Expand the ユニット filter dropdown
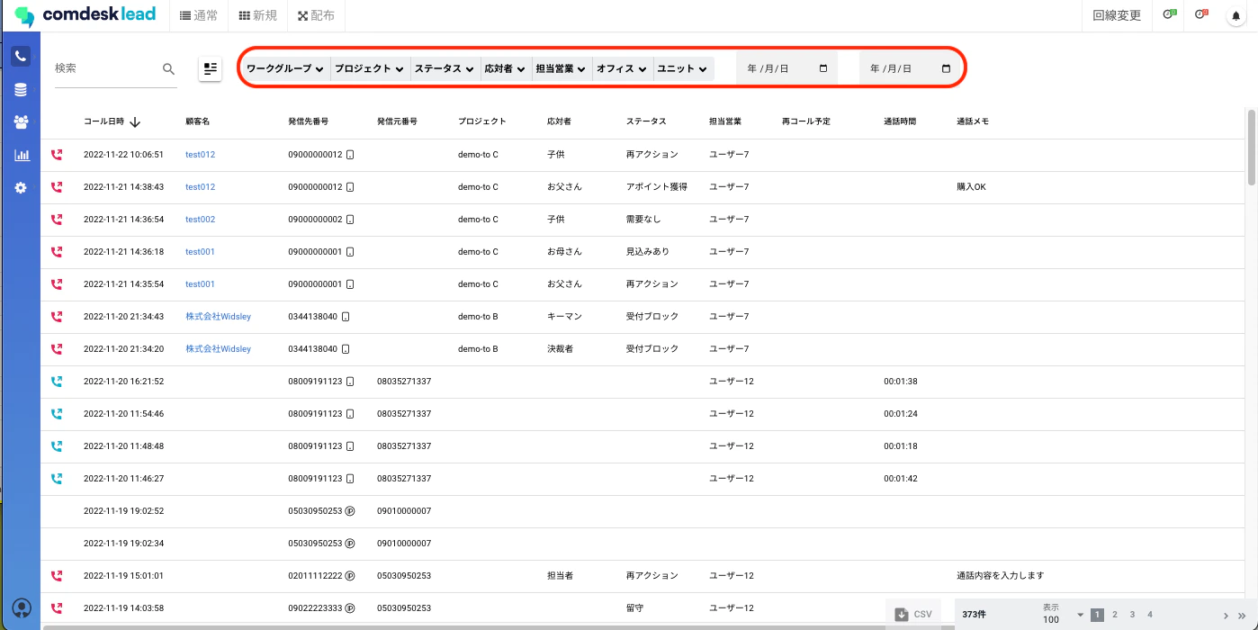Screen dimensions: 1258x630 click(682, 68)
